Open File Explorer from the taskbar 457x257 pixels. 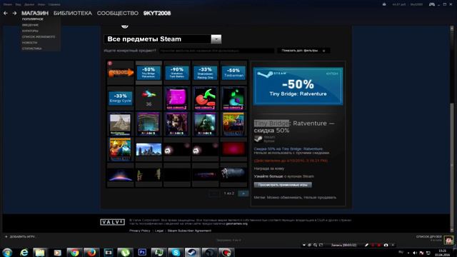40,253
